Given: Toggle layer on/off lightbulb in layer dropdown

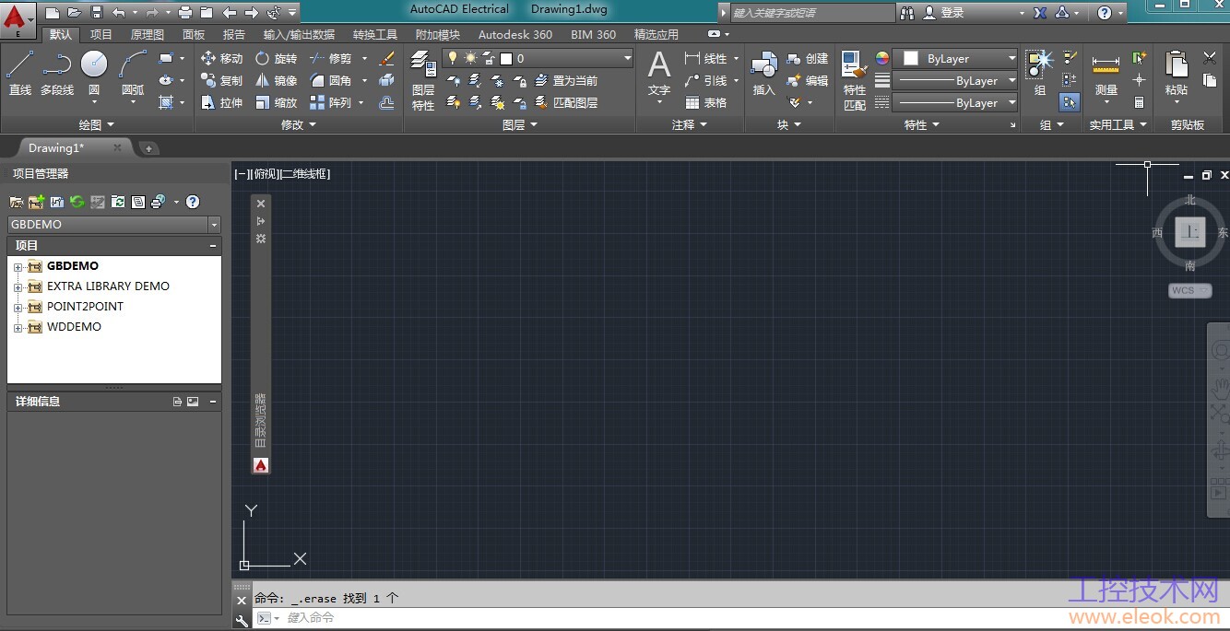Looking at the screenshot, I should (x=452, y=58).
